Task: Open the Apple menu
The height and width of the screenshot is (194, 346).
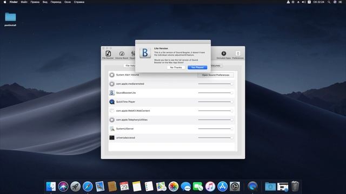Action: click(x=5, y=2)
